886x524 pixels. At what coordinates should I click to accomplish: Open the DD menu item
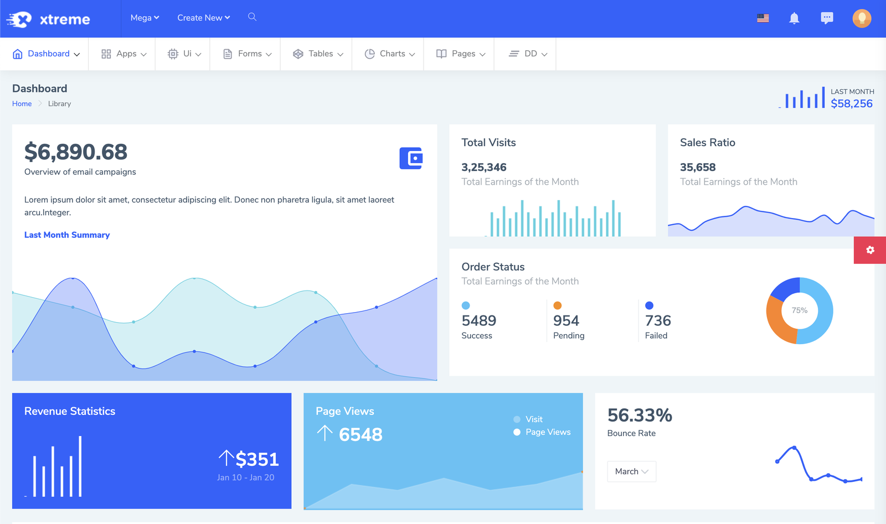click(525, 54)
